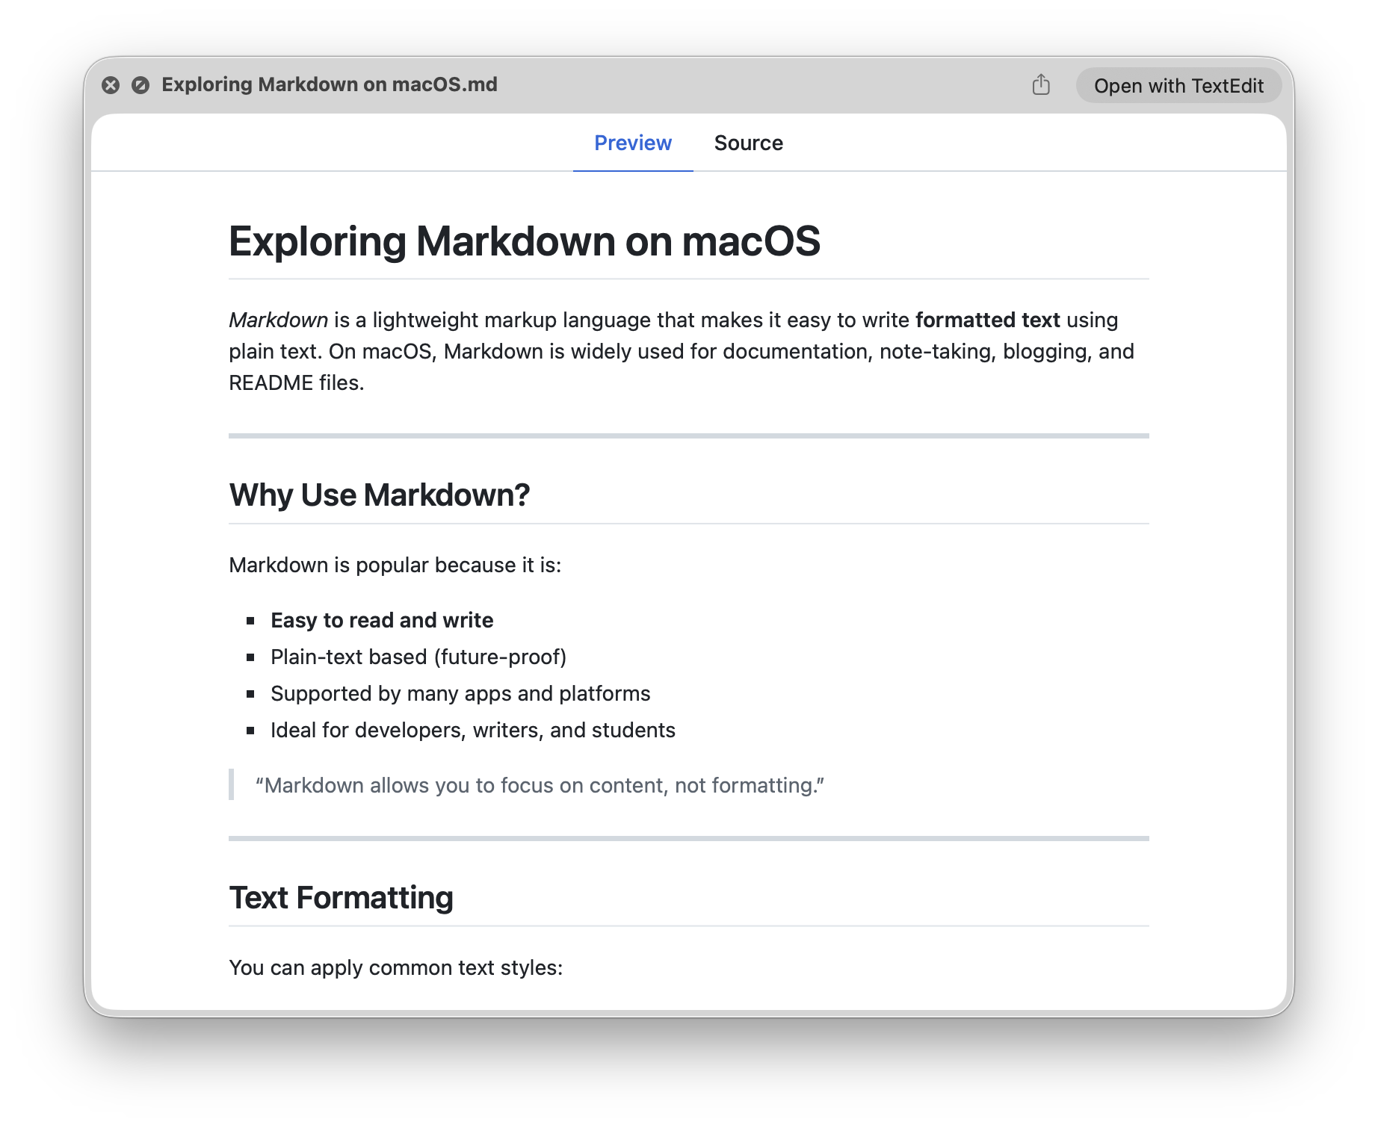The width and height of the screenshot is (1378, 1128).
Task: Click 'Ideal for developers, writers, and students' bullet
Action: [x=473, y=730]
